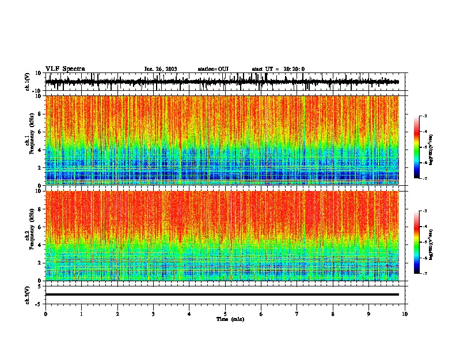Click the ch.1 spectrogram color scale bar
Image resolution: width=456 pixels, height=352 pixels.
pos(417,147)
